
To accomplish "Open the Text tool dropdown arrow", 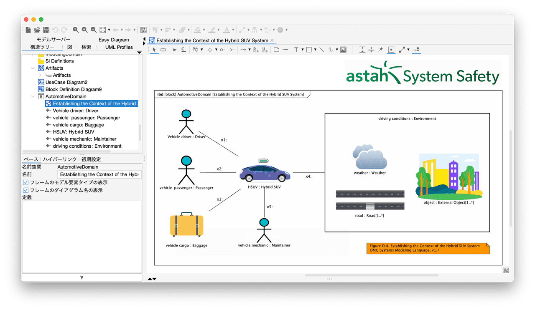I will 302,50.
